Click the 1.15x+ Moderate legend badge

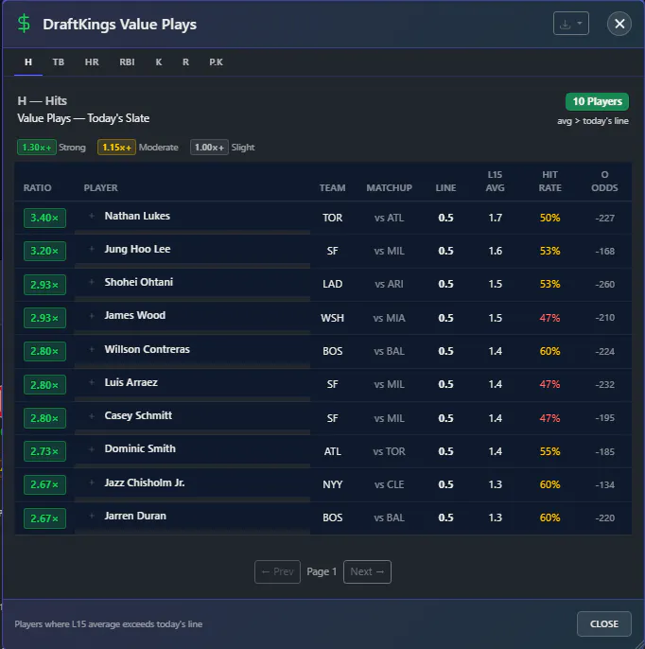(116, 148)
